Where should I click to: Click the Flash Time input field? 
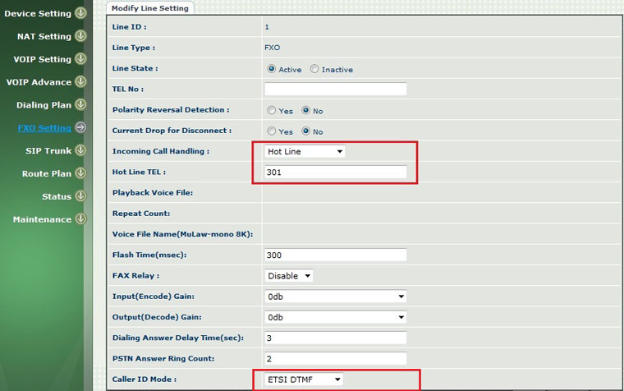click(x=336, y=255)
